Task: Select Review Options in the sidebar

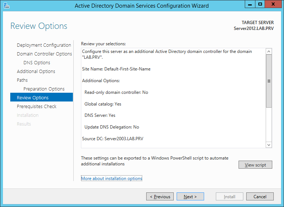Action: click(42, 97)
